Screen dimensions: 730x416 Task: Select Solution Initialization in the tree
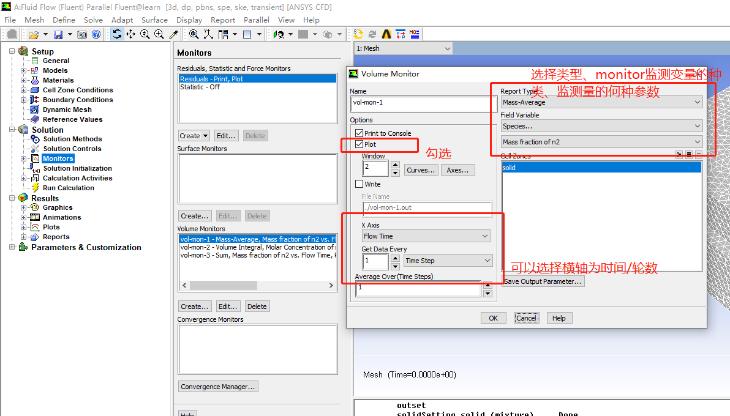[77, 168]
